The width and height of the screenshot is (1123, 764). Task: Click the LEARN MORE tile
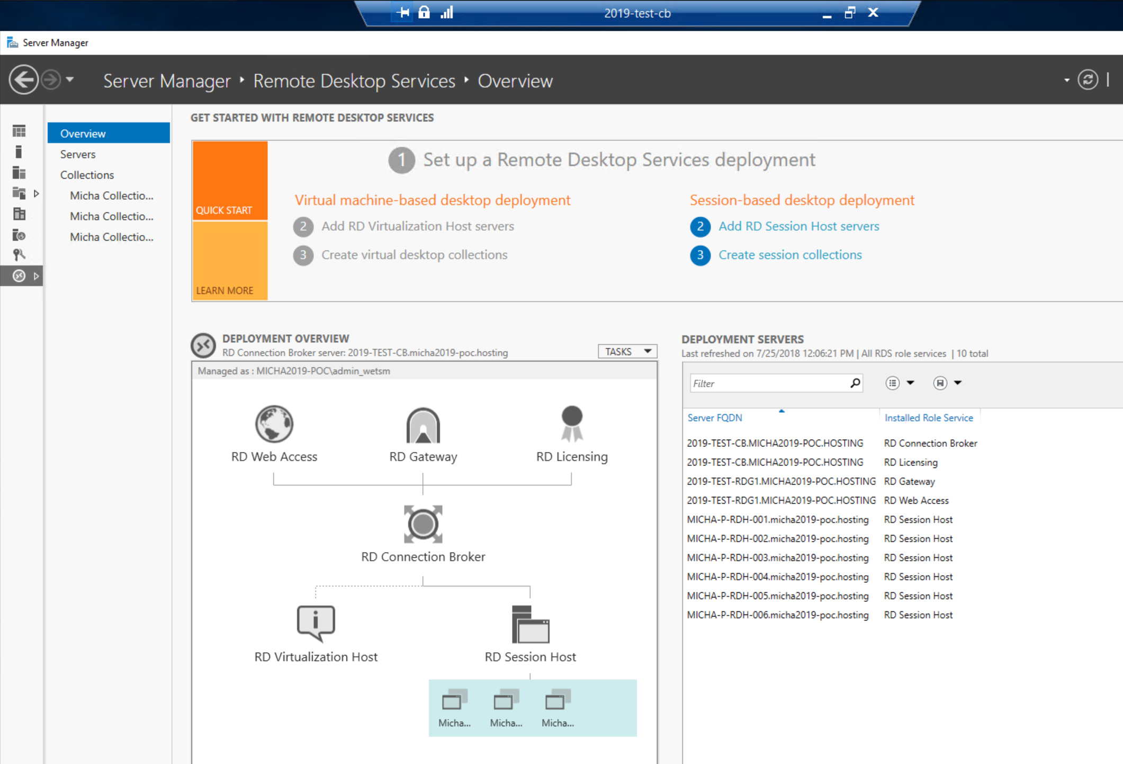point(230,261)
